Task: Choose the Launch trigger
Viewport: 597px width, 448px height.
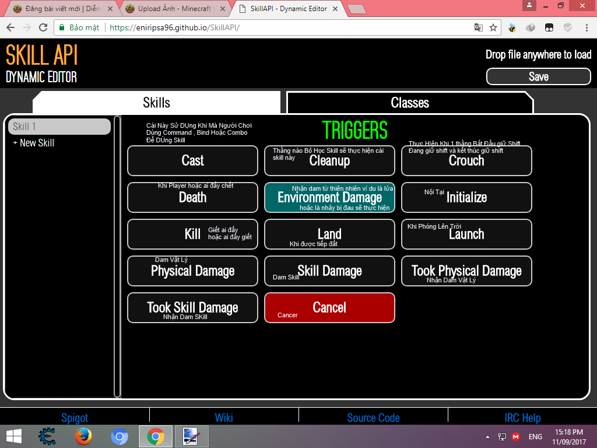Action: [466, 234]
